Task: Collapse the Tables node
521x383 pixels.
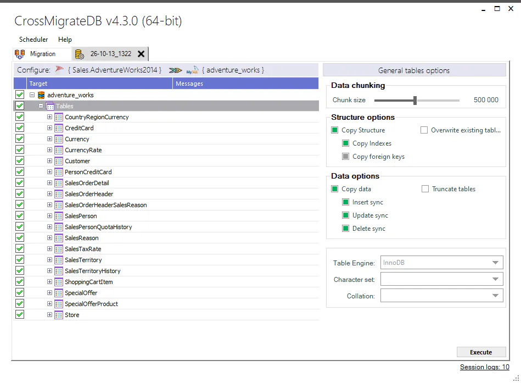Action: coord(41,106)
